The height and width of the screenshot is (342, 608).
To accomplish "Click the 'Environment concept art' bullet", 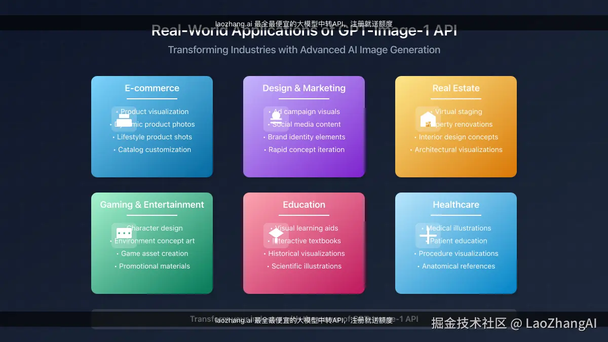I will click(x=152, y=241).
